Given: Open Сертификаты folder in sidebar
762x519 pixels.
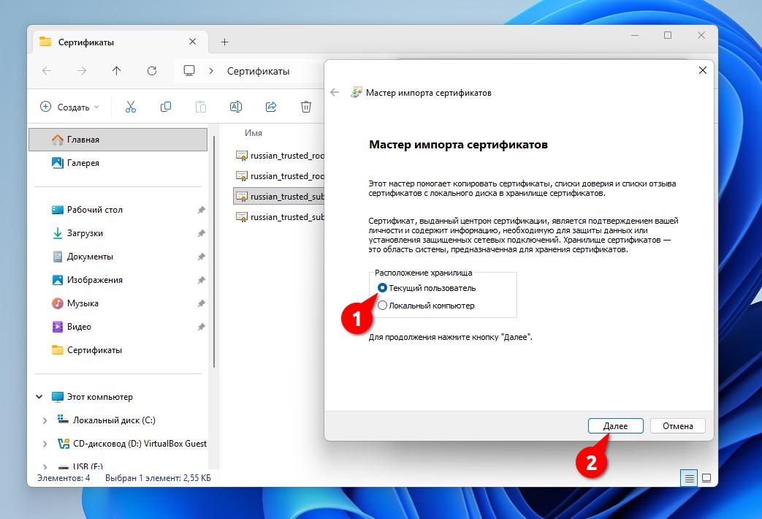Looking at the screenshot, I should [94, 349].
